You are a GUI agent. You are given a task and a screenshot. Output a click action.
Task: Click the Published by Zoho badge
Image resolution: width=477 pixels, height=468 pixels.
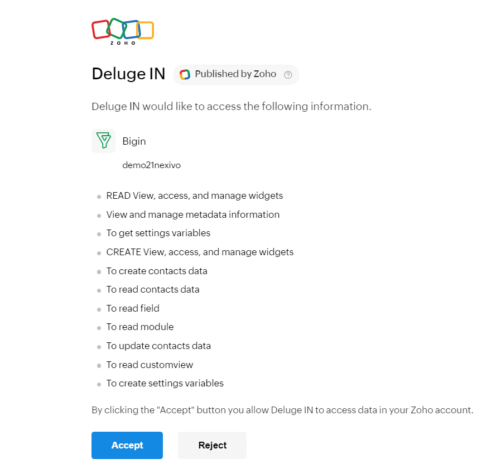tap(236, 75)
